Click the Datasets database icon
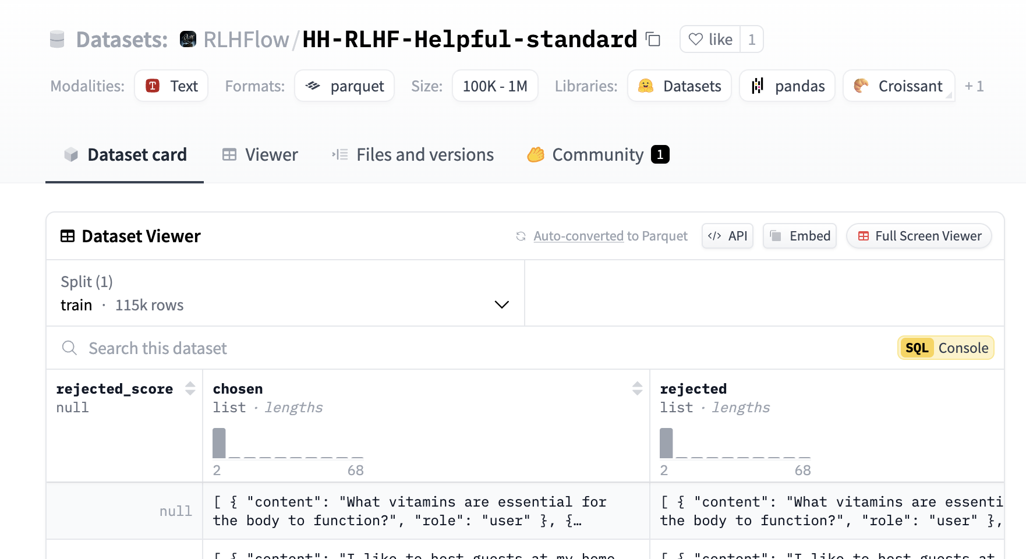Image resolution: width=1026 pixels, height=559 pixels. click(57, 39)
